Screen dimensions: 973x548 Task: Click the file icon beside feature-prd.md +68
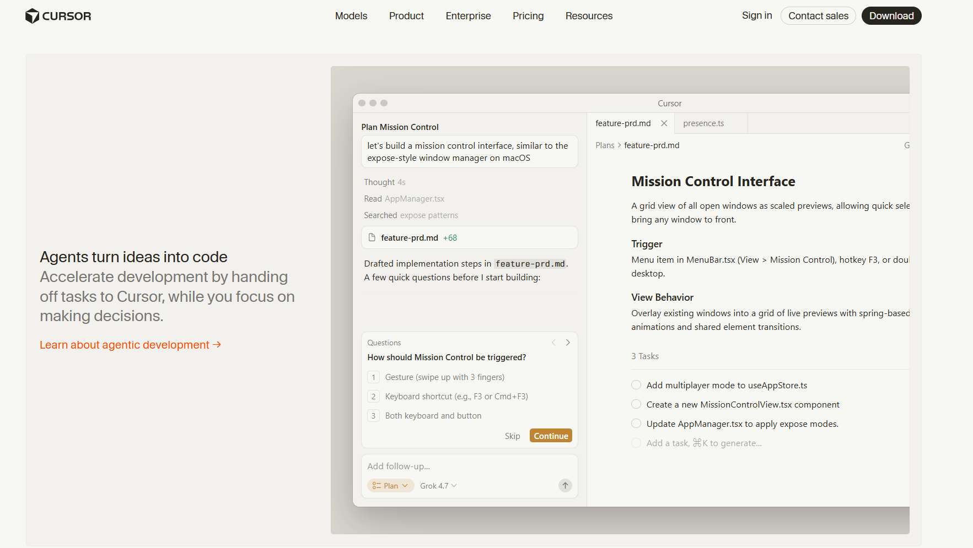coord(372,237)
